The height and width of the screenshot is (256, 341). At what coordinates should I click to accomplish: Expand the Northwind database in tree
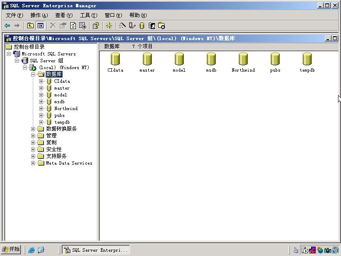click(41, 108)
